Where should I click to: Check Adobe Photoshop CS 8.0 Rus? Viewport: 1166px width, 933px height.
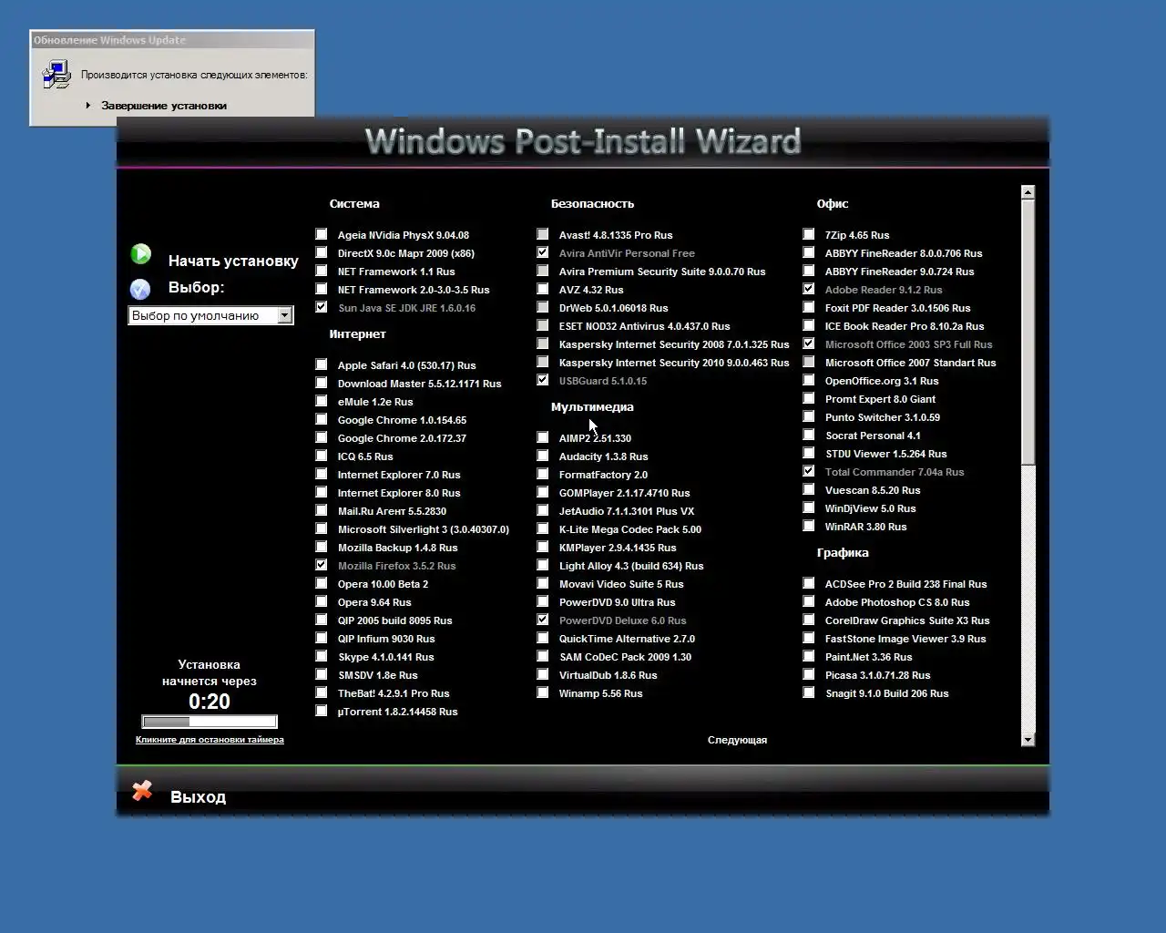[x=809, y=601]
